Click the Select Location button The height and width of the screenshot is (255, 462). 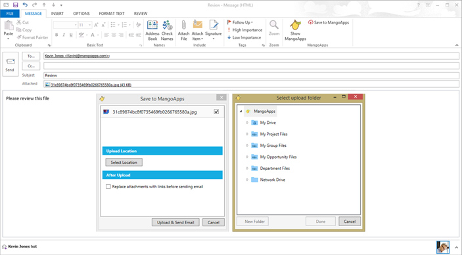click(x=124, y=163)
